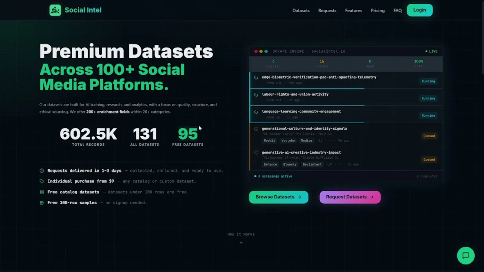Click the Login button
Screen dimensions: 484x272
420,10
